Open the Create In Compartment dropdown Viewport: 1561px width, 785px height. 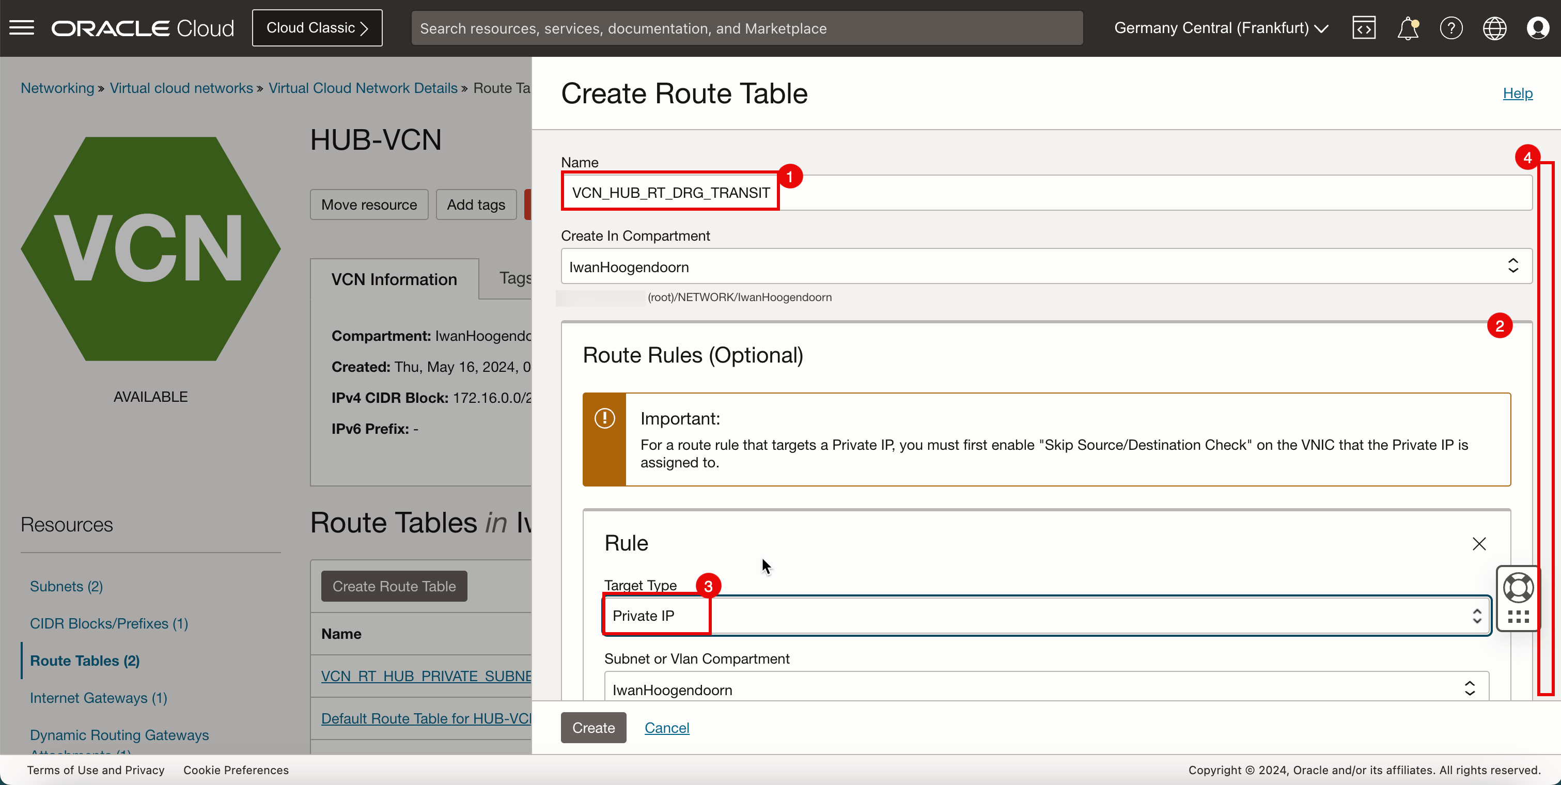tap(1041, 266)
